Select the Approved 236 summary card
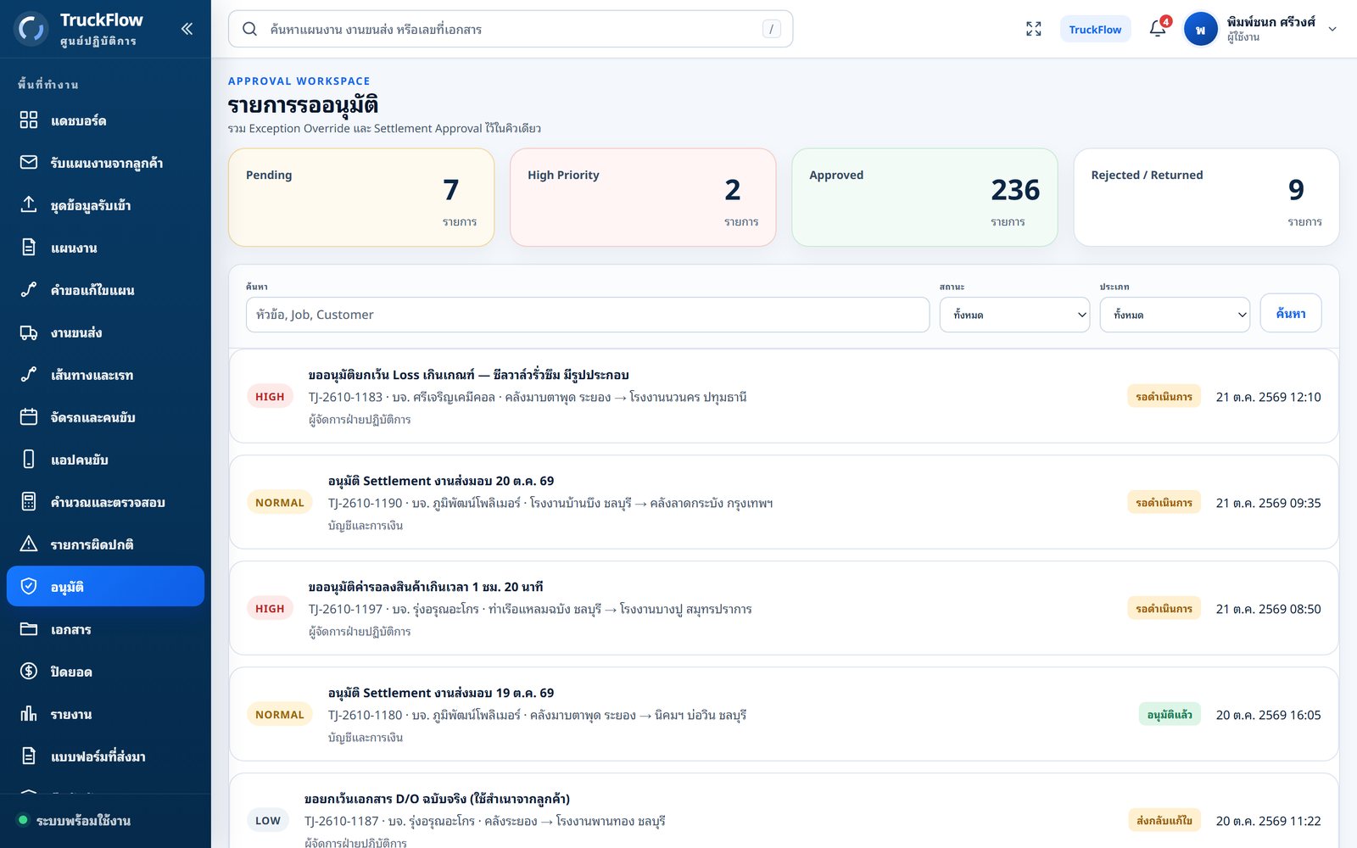 click(924, 198)
